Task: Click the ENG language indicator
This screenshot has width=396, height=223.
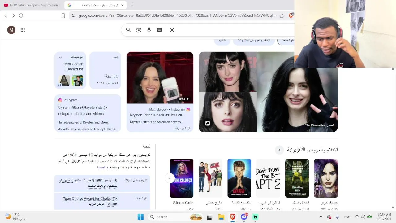Action: pos(347,217)
